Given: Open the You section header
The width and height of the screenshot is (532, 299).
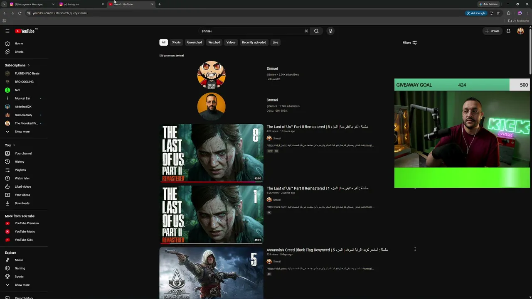Looking at the screenshot, I should pos(10,145).
